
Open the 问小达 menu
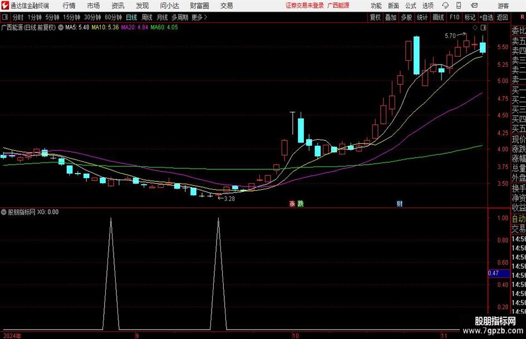pyautogui.click(x=169, y=6)
